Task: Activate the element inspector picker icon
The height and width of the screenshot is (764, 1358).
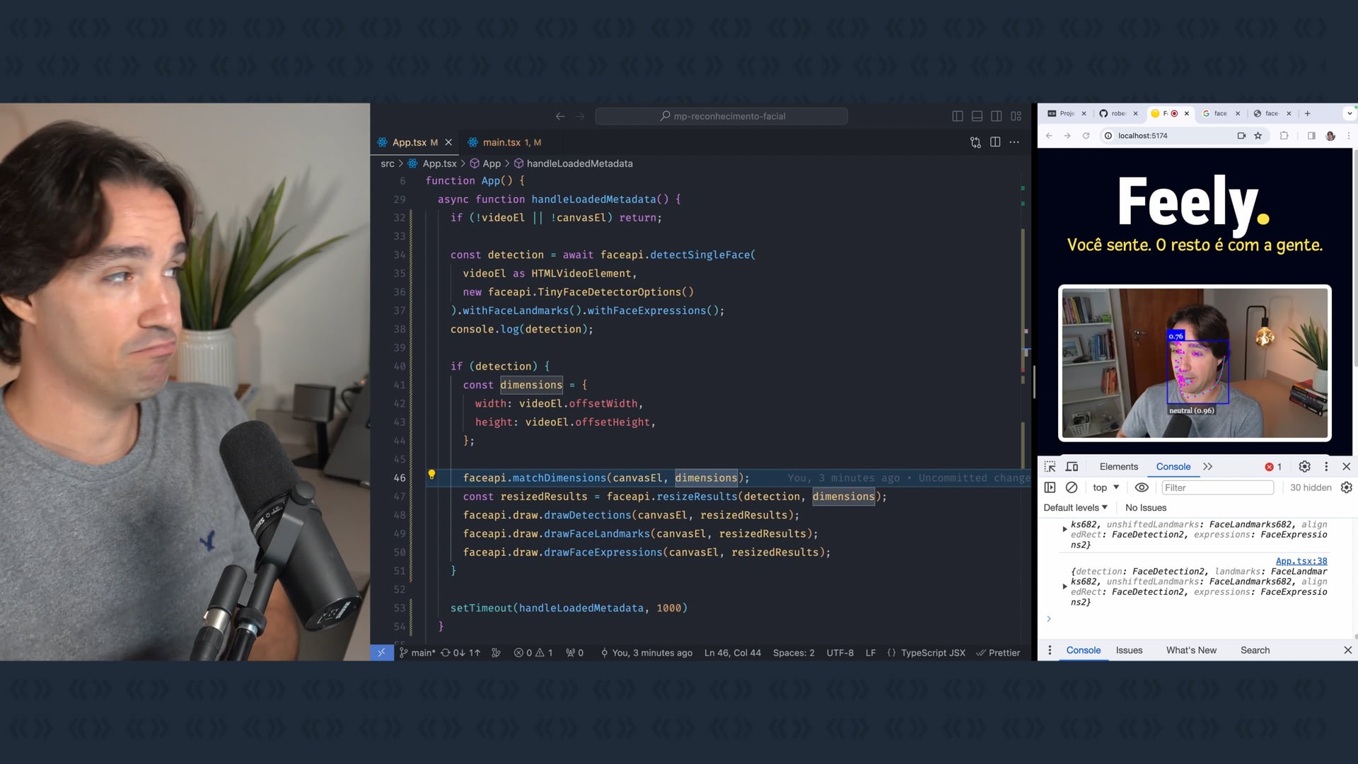Action: point(1050,467)
